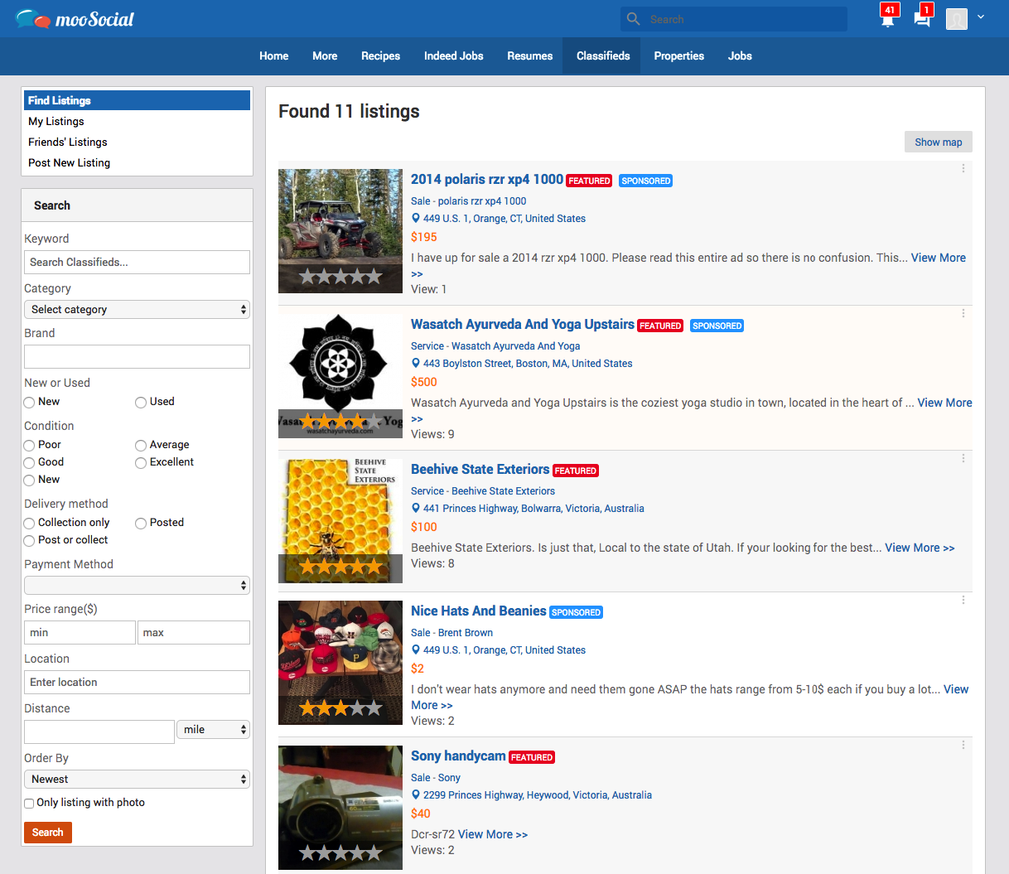This screenshot has width=1009, height=874.
Task: Select Posted delivery method
Action: 141,524
